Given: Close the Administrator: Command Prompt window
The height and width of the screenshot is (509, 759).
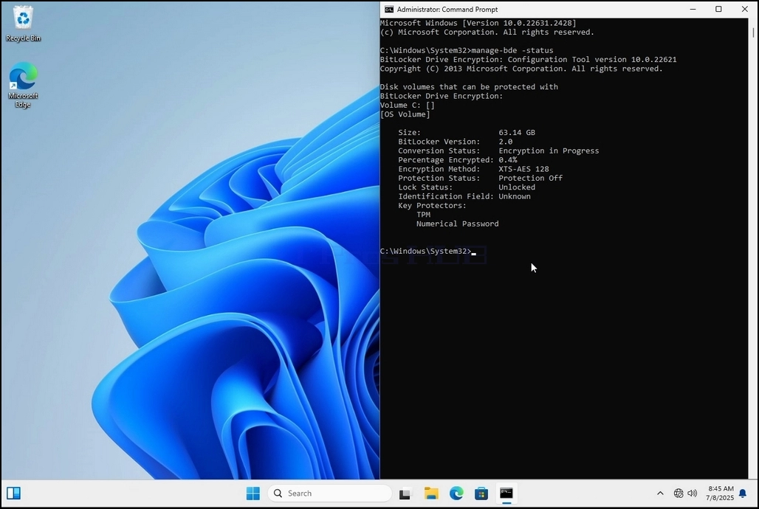Looking at the screenshot, I should pyautogui.click(x=744, y=9).
